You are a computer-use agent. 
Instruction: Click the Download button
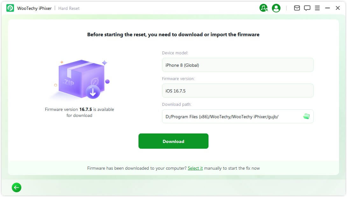(173, 141)
